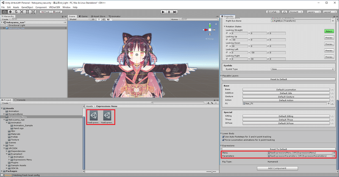339x177 pixels.
Task: Toggle Pivot handle position mode
Action: (x=45, y=12)
